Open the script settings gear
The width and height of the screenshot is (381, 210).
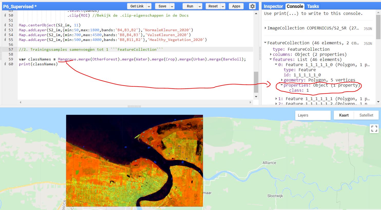point(252,6)
